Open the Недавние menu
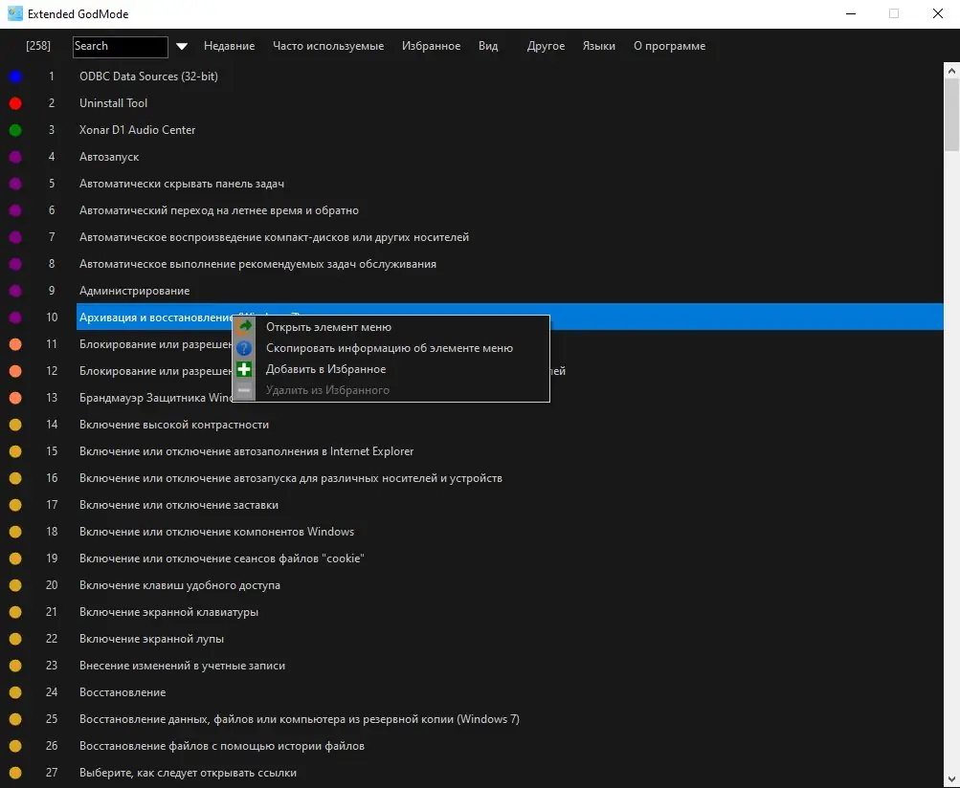Image resolution: width=960 pixels, height=788 pixels. (x=229, y=46)
